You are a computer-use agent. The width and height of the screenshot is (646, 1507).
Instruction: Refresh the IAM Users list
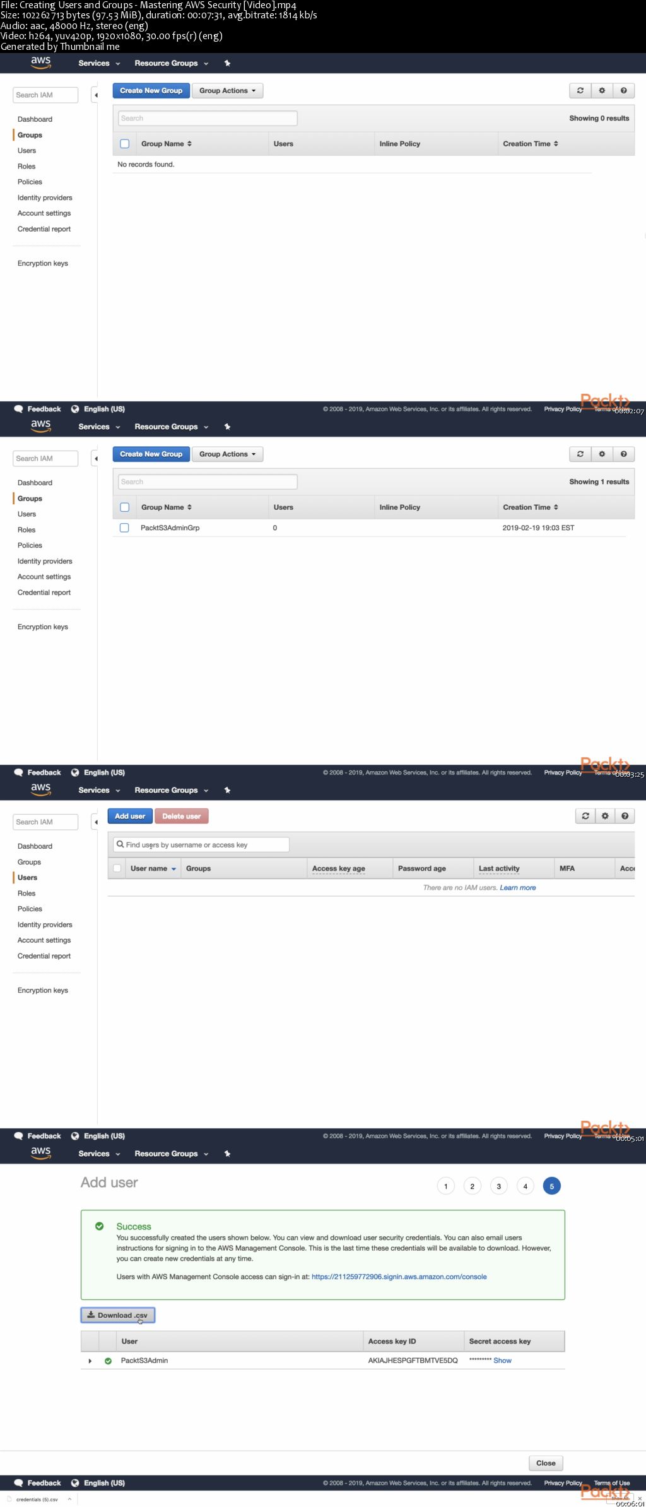click(x=585, y=816)
